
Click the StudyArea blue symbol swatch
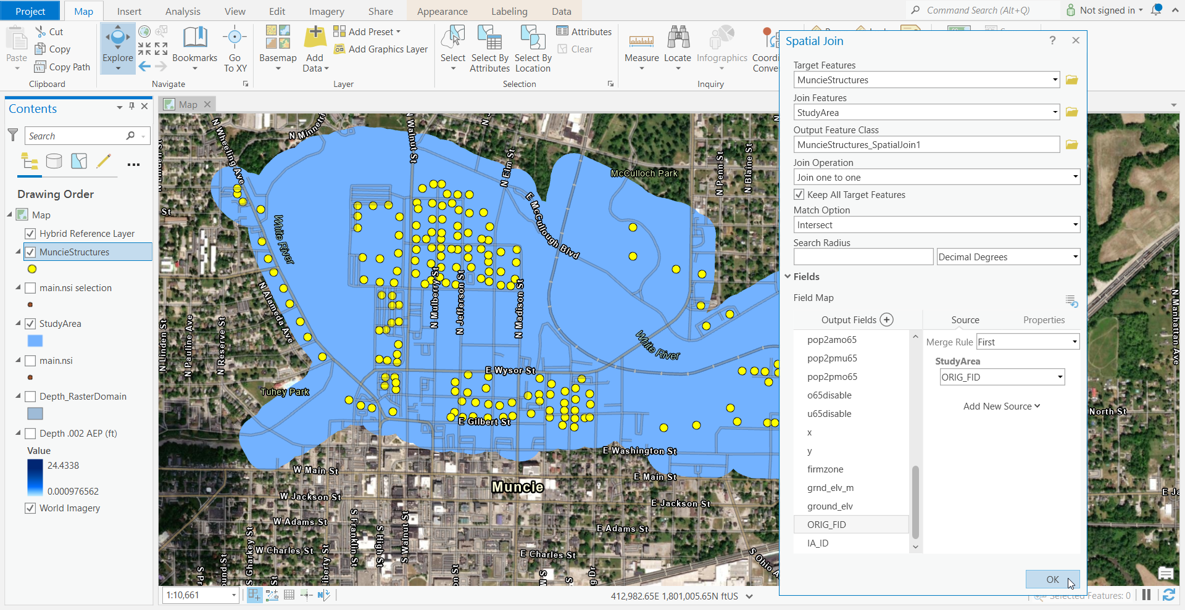[35, 341]
